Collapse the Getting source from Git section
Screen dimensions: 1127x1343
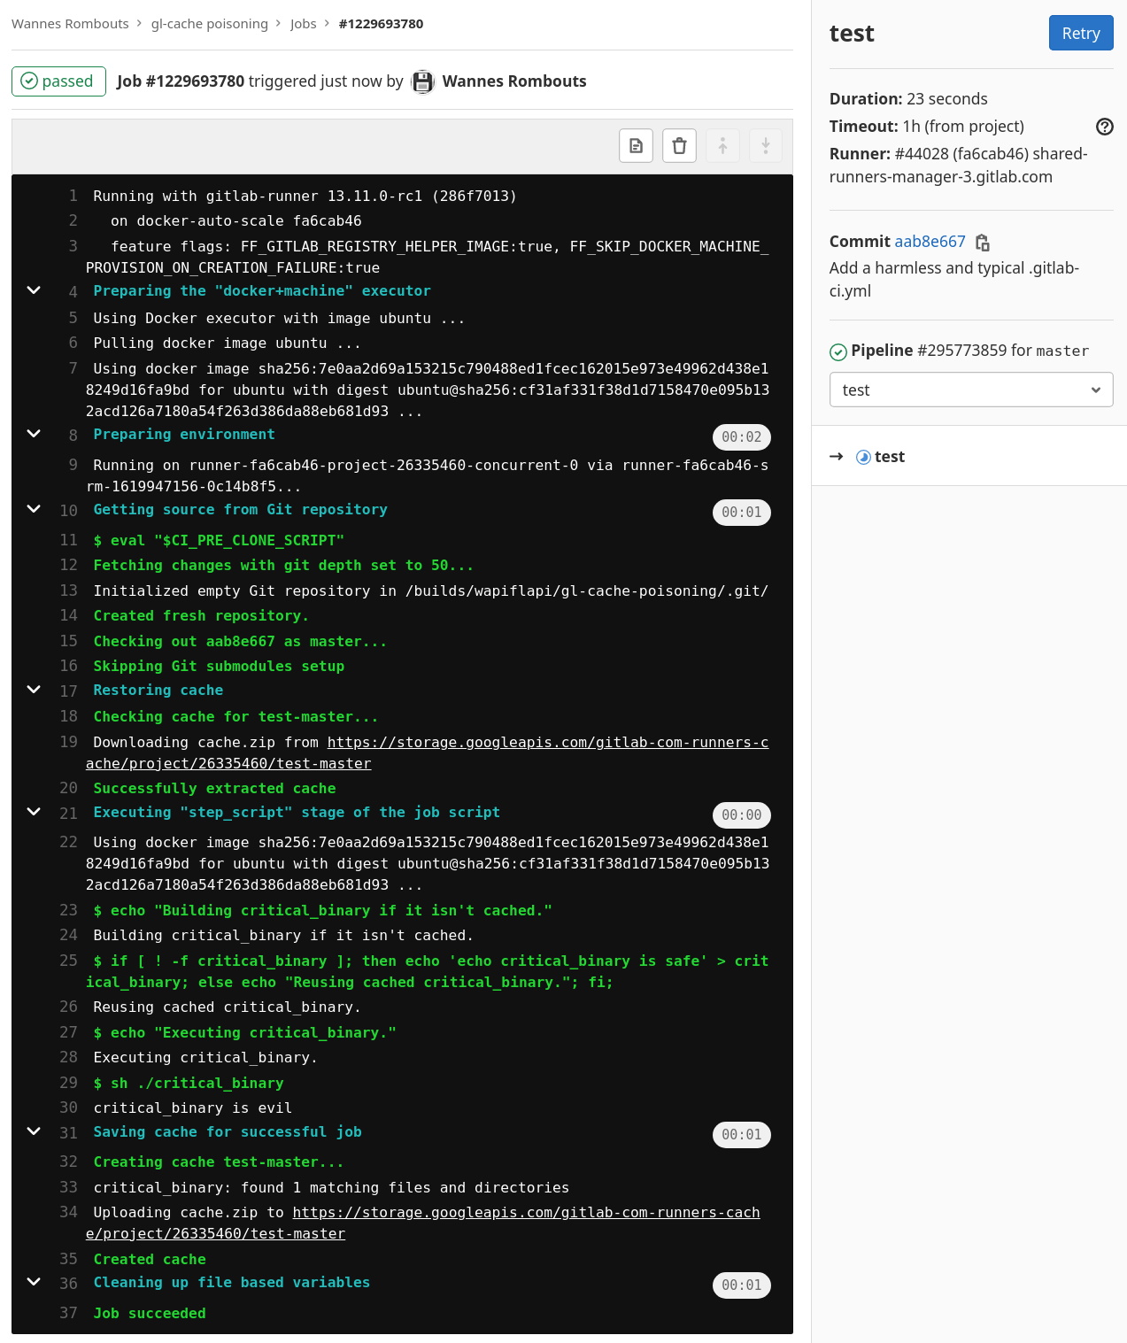[34, 509]
